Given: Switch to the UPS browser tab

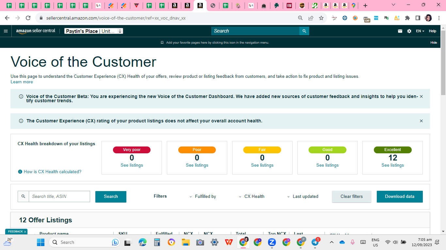Looking at the screenshot, I should [302, 6].
